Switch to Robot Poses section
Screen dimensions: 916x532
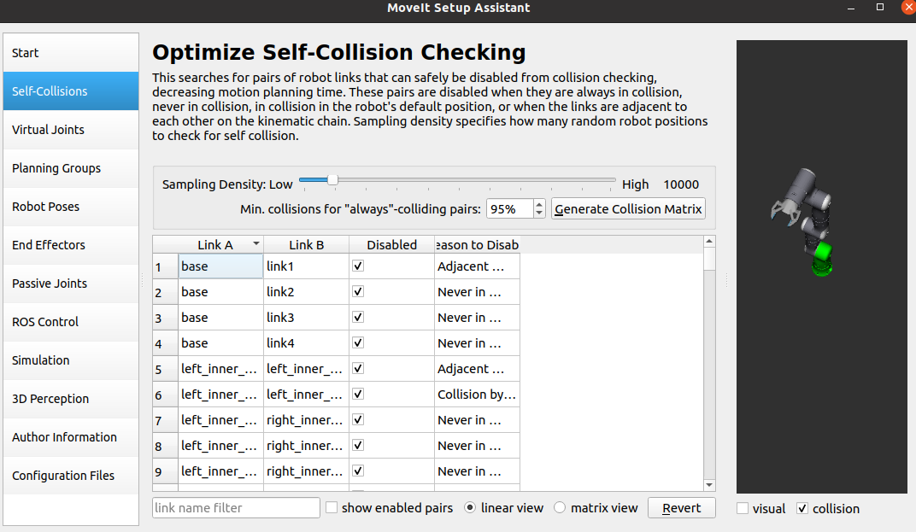click(x=71, y=207)
